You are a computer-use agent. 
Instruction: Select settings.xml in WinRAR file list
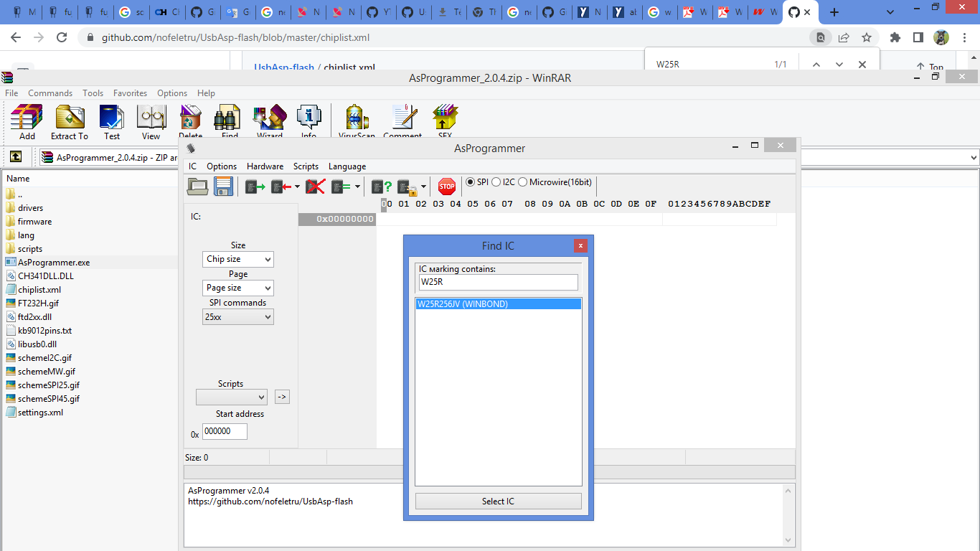[x=40, y=413]
